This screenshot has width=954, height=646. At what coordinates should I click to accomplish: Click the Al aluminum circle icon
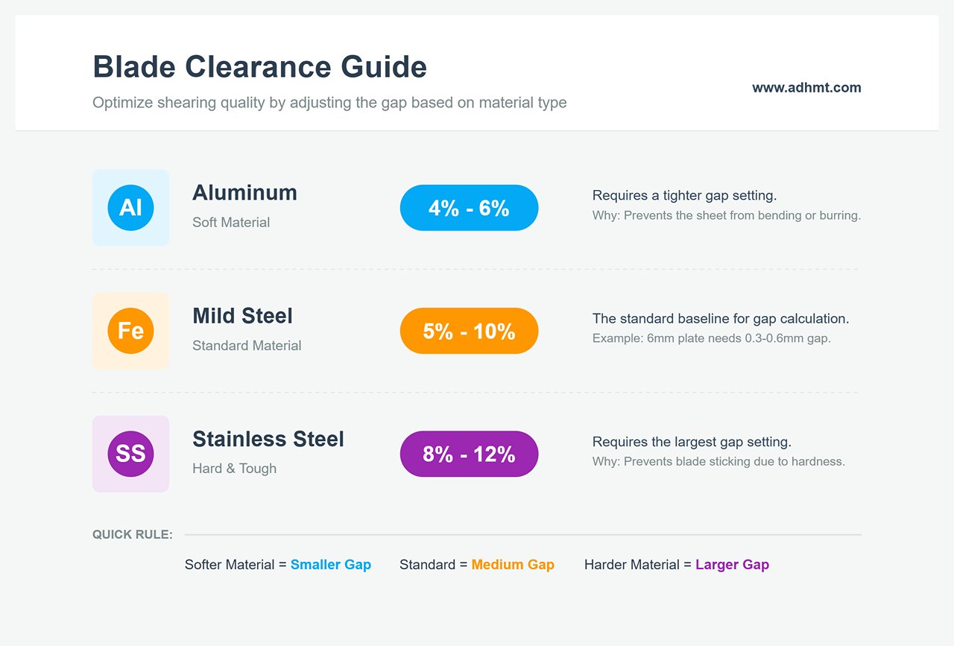130,207
